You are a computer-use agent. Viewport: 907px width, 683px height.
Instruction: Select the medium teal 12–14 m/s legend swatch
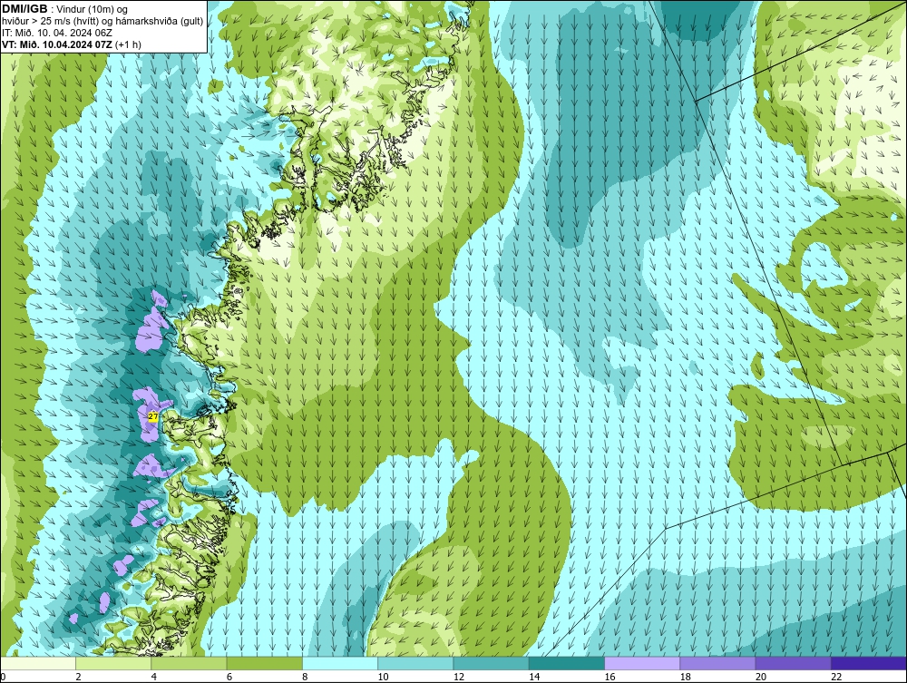[491, 663]
